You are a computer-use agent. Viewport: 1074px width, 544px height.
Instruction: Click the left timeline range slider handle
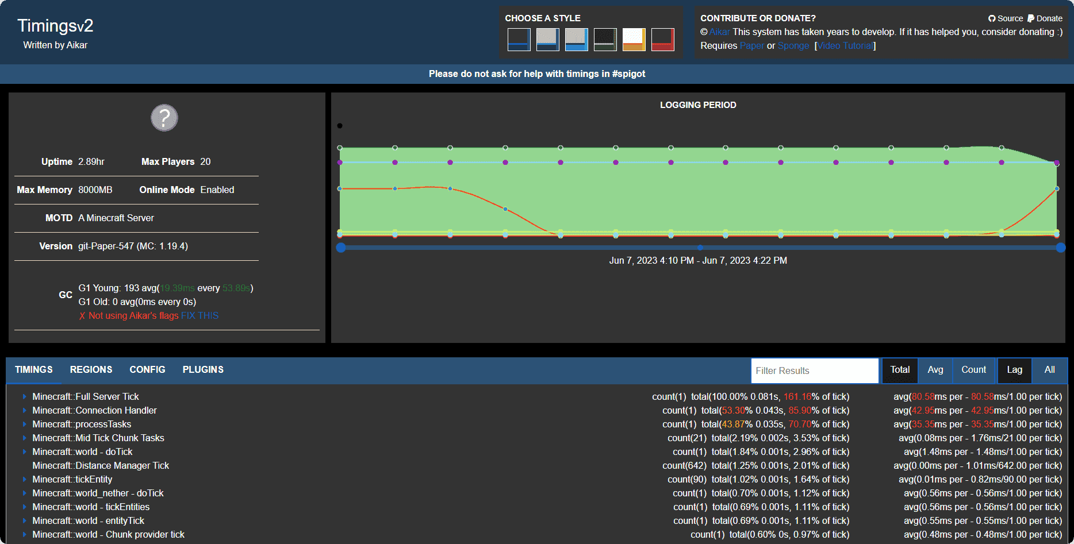341,248
